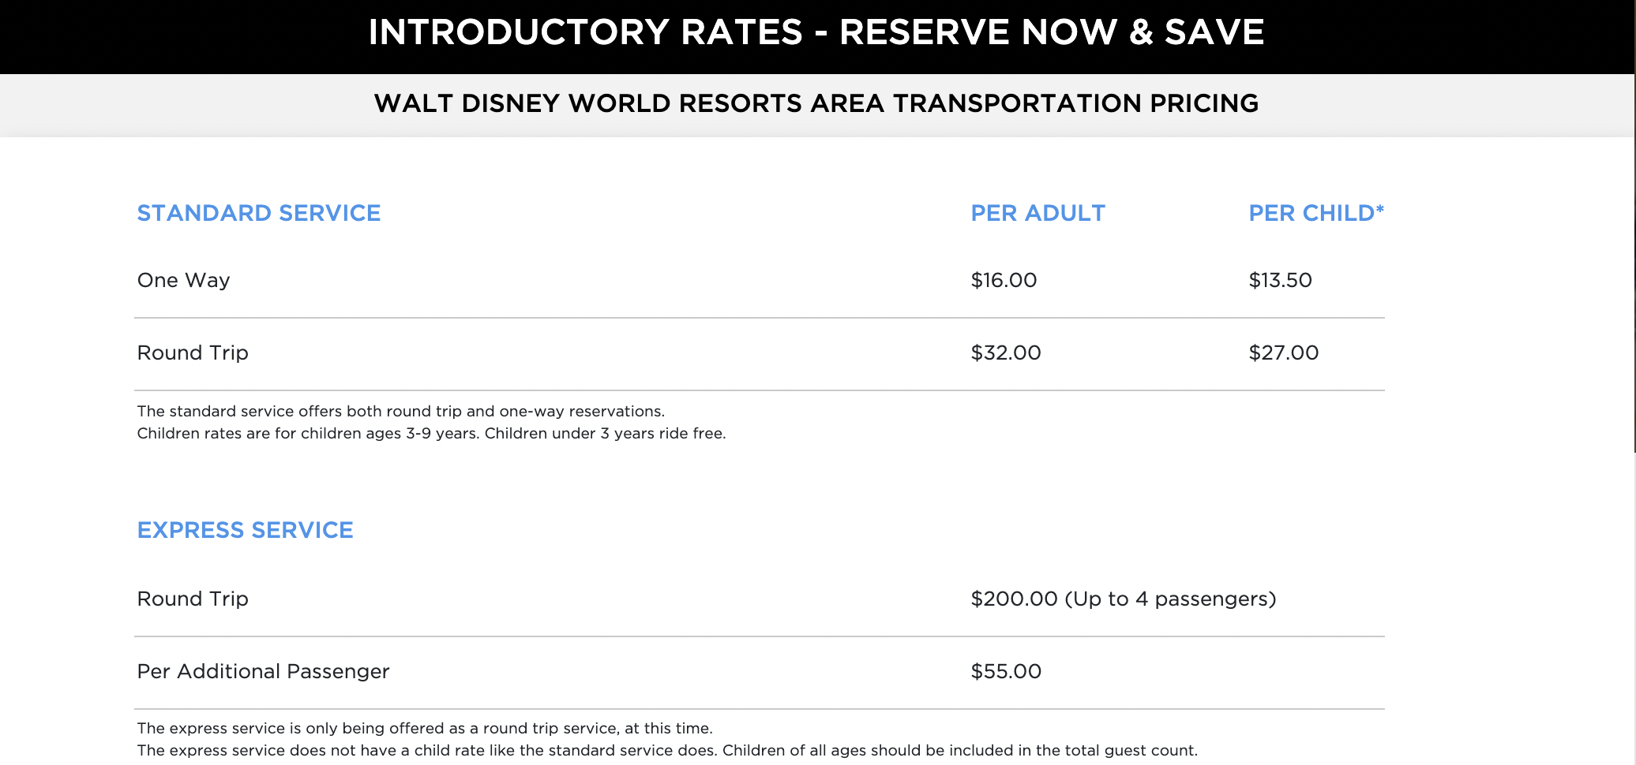This screenshot has height=765, width=1636.
Task: Select the express Round Trip row label
Action: pyautogui.click(x=193, y=599)
